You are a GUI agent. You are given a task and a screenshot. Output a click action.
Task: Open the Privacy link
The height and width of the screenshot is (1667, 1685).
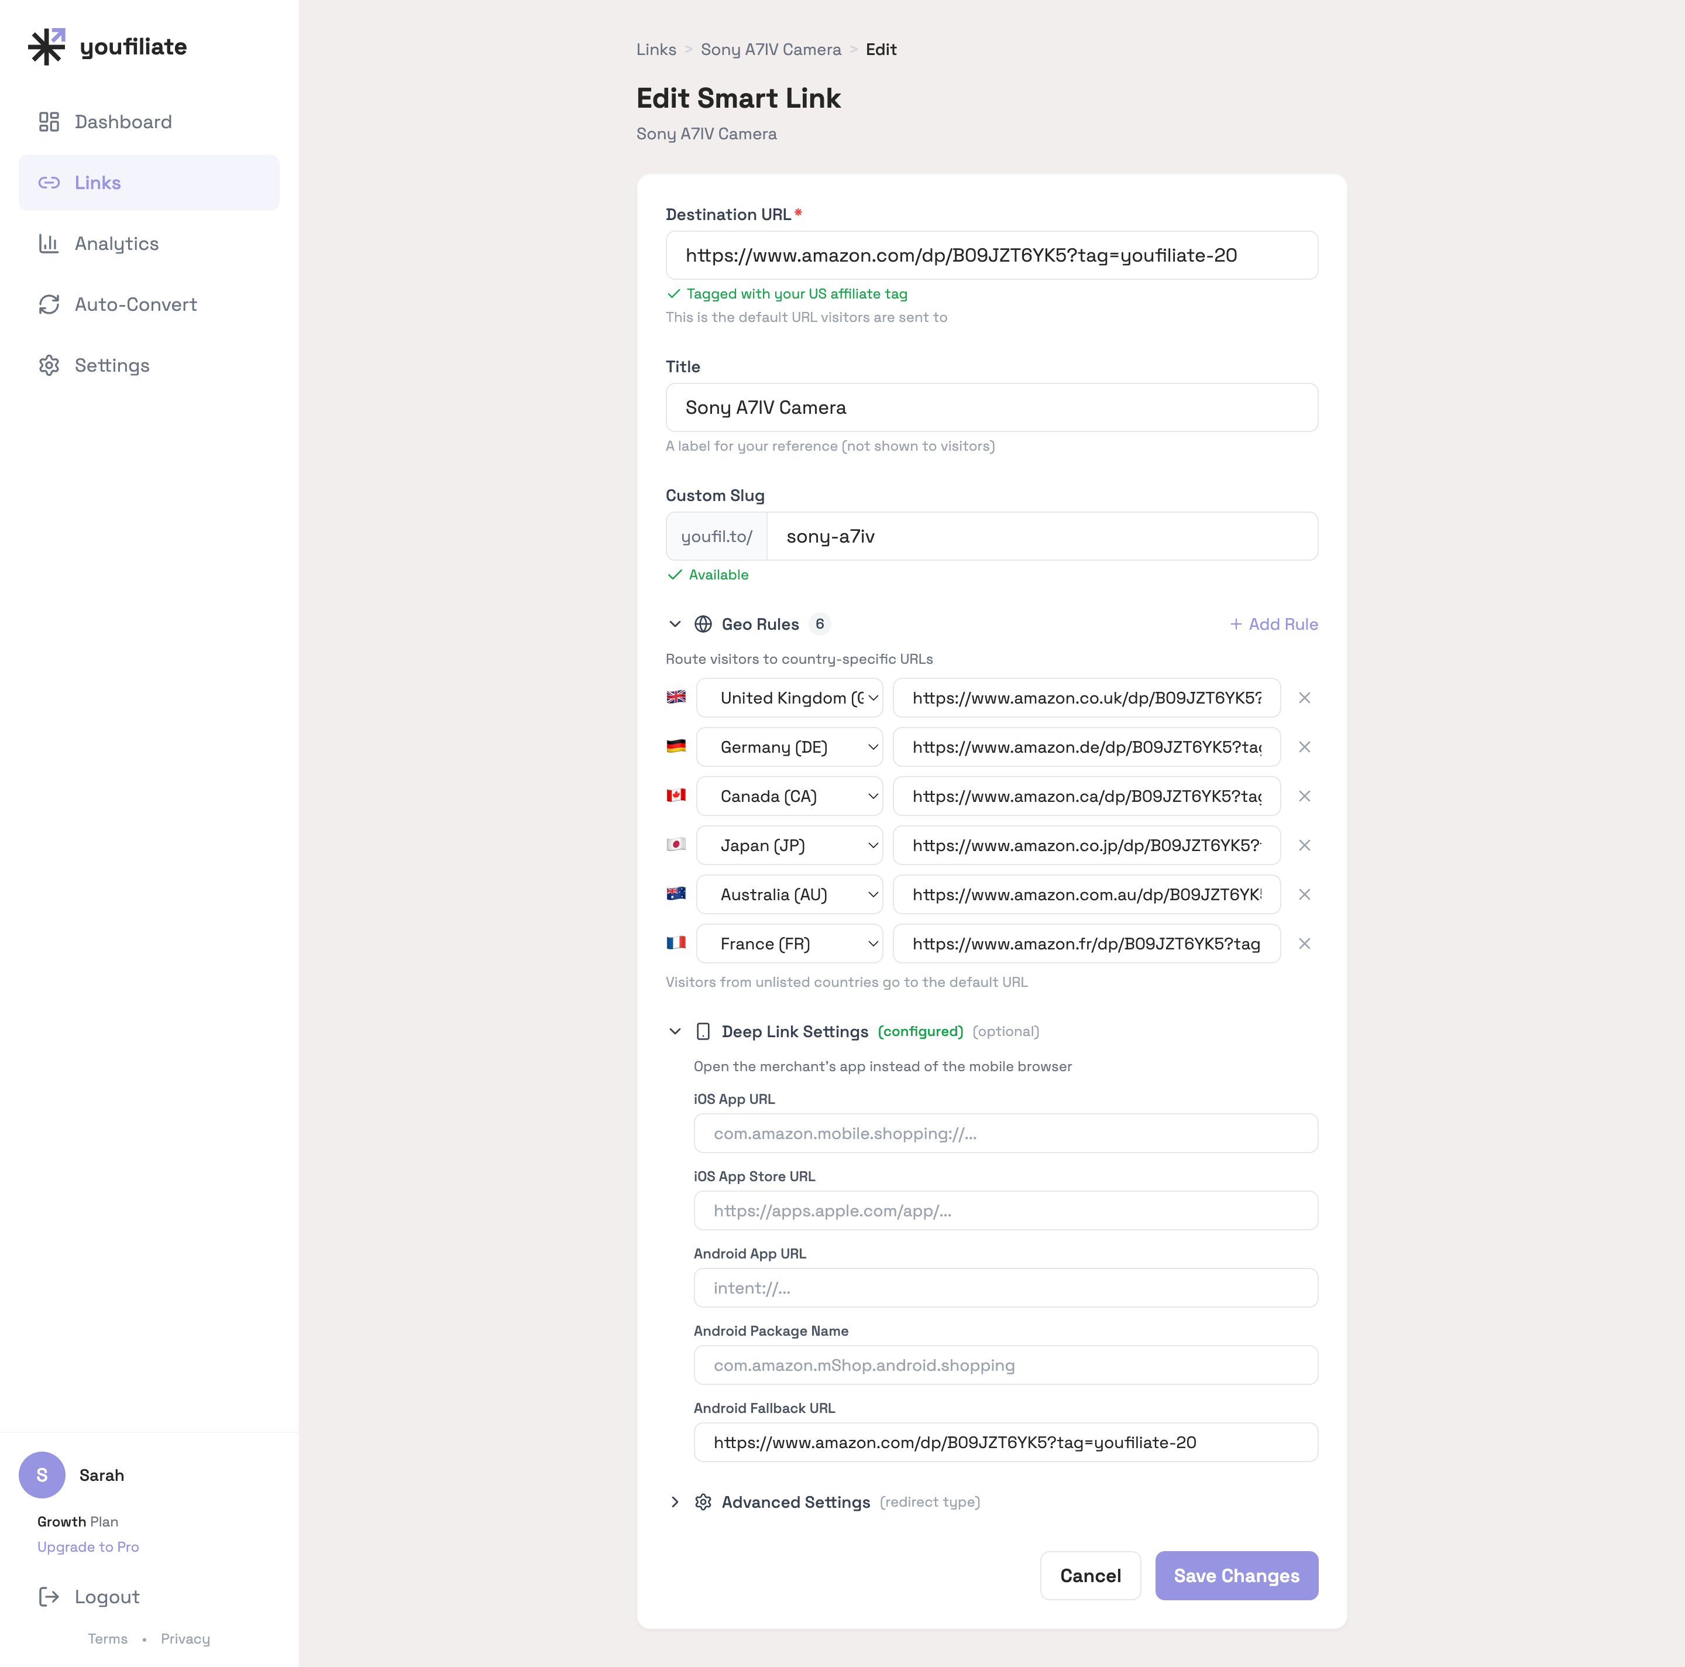[x=185, y=1638]
